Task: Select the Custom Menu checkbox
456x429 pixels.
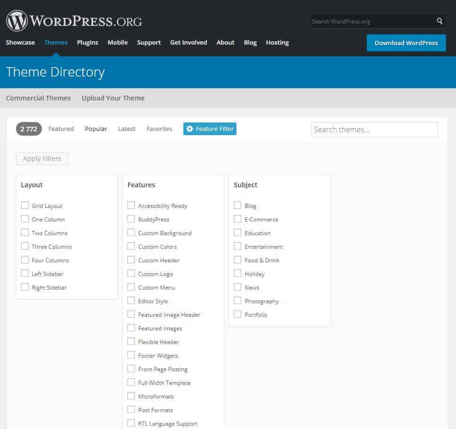Action: (x=131, y=287)
